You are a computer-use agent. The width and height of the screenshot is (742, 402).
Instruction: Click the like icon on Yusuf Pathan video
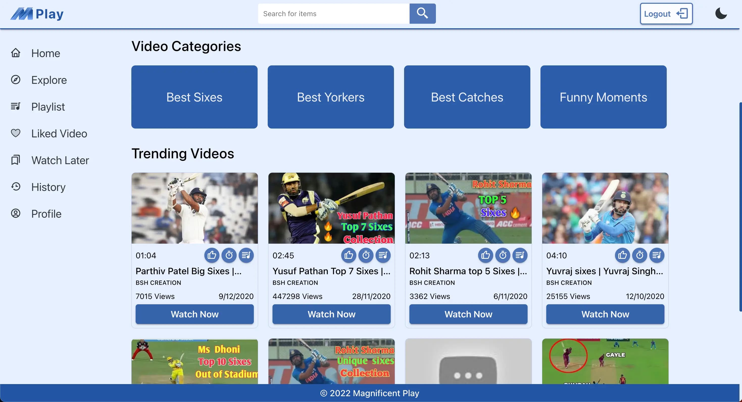click(349, 255)
